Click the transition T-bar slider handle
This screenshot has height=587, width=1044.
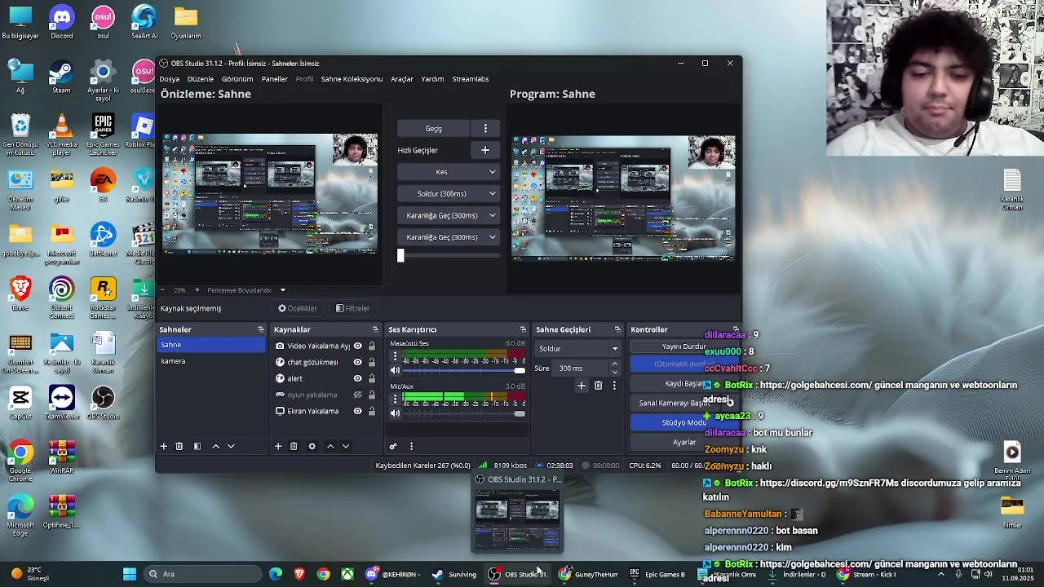click(400, 255)
